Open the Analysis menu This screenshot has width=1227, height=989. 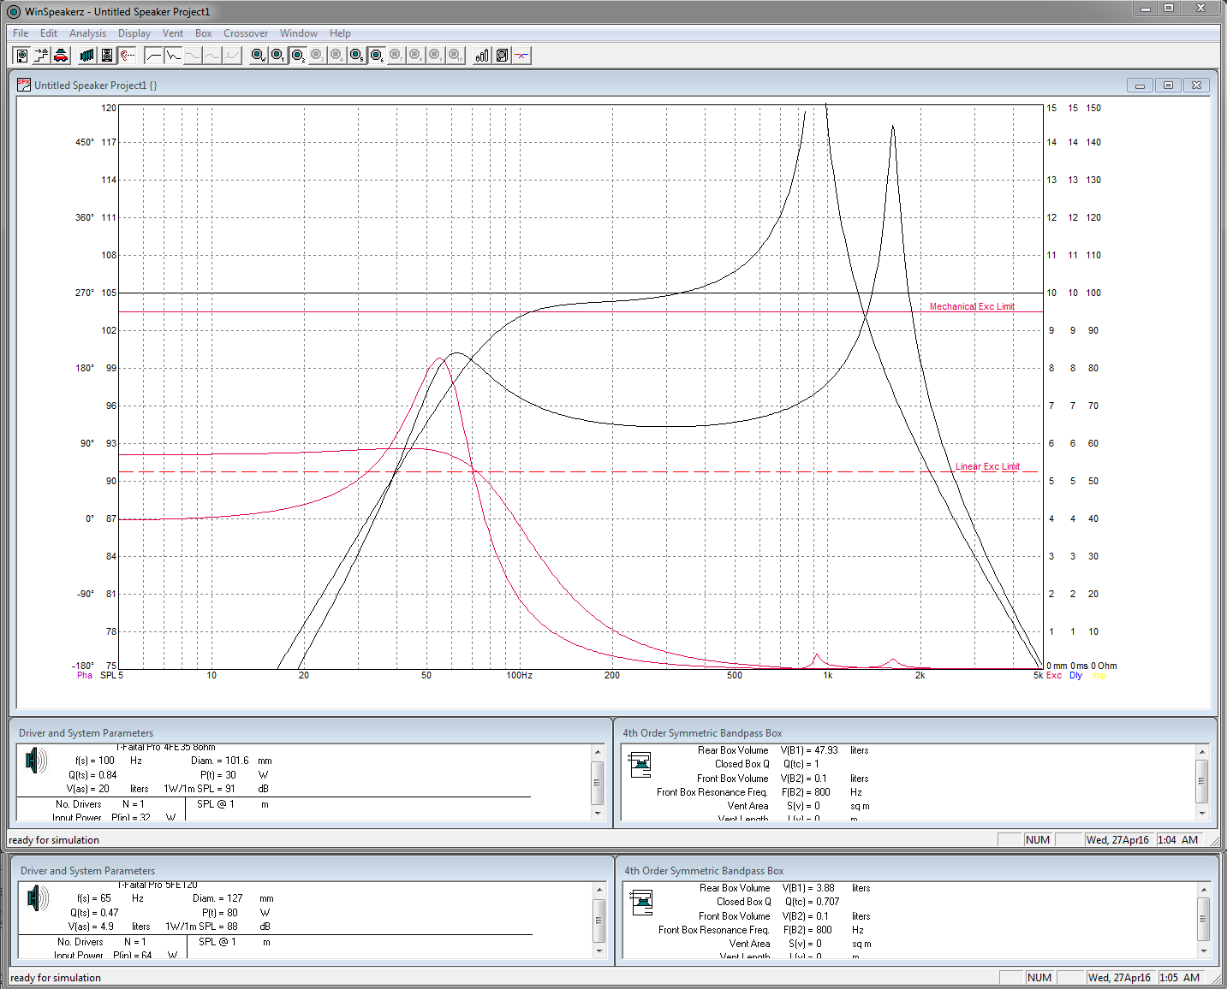coord(88,33)
